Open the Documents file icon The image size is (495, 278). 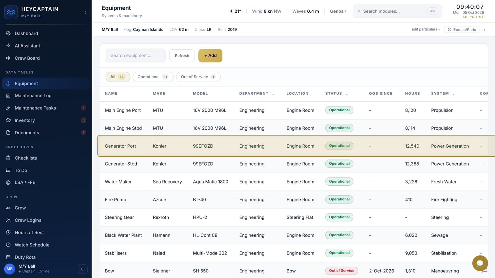click(x=8, y=133)
